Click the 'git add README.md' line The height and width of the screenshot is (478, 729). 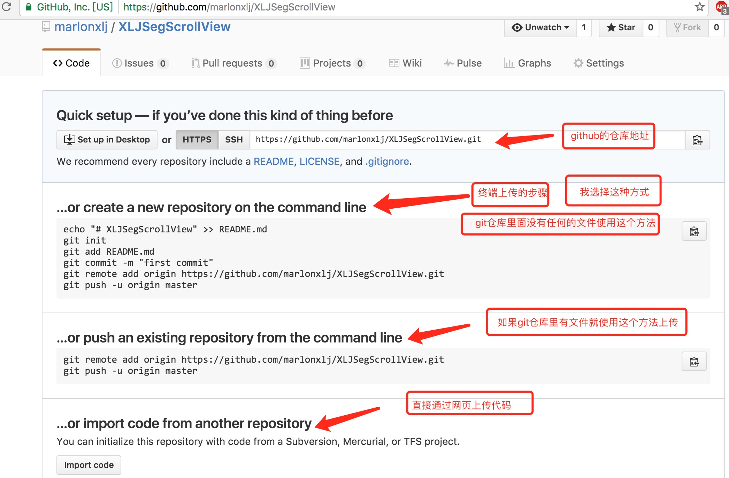click(x=109, y=252)
